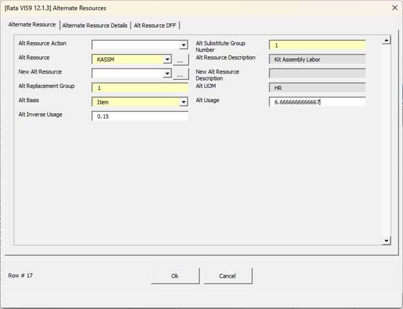The height and width of the screenshot is (309, 403).
Task: Expand the Alt Resource KASSM dropdown
Action: (167, 59)
